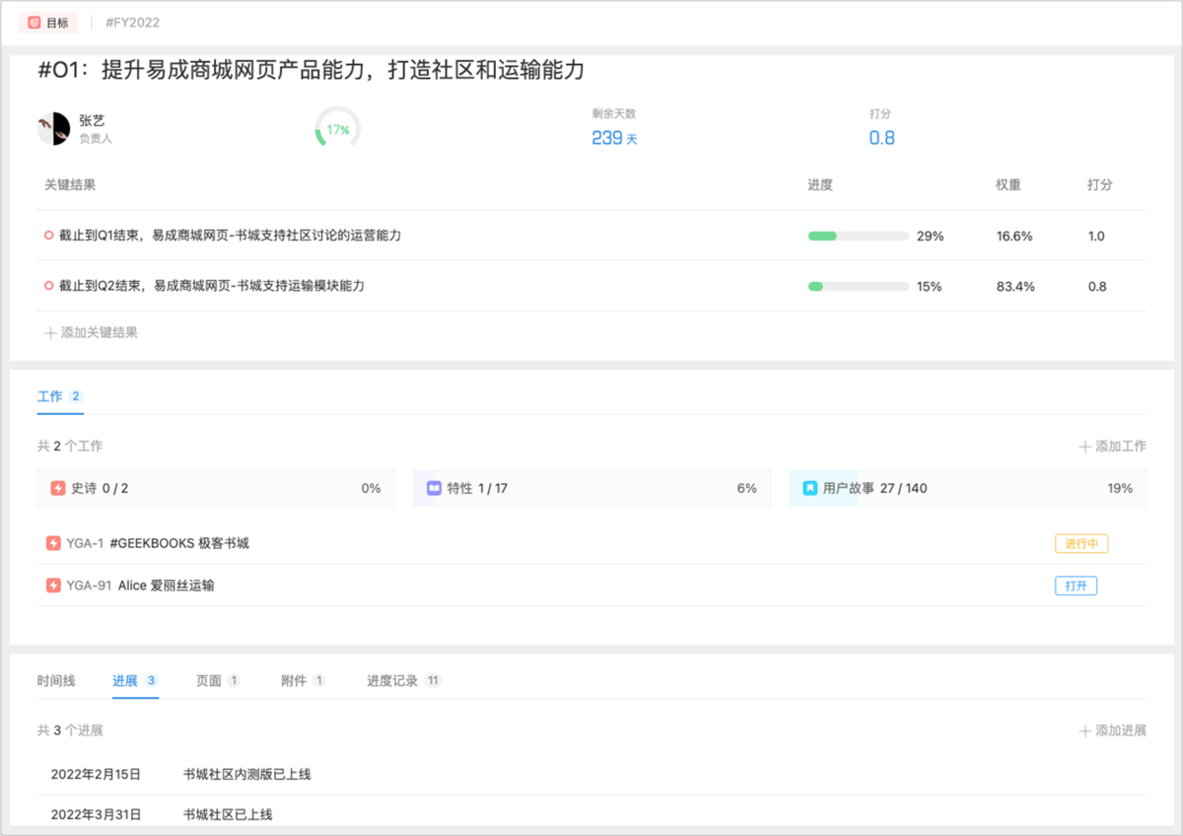Open the 进行中 status dropdown for YGA-1
1183x836 pixels.
point(1081,544)
